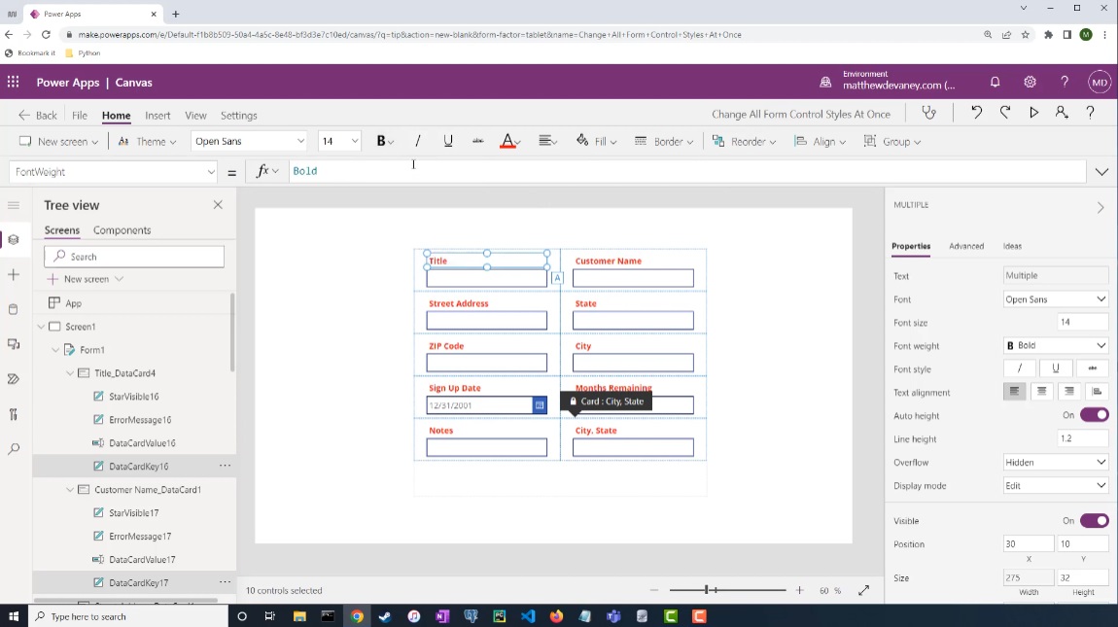Preview the app with play icon

coord(1033,113)
